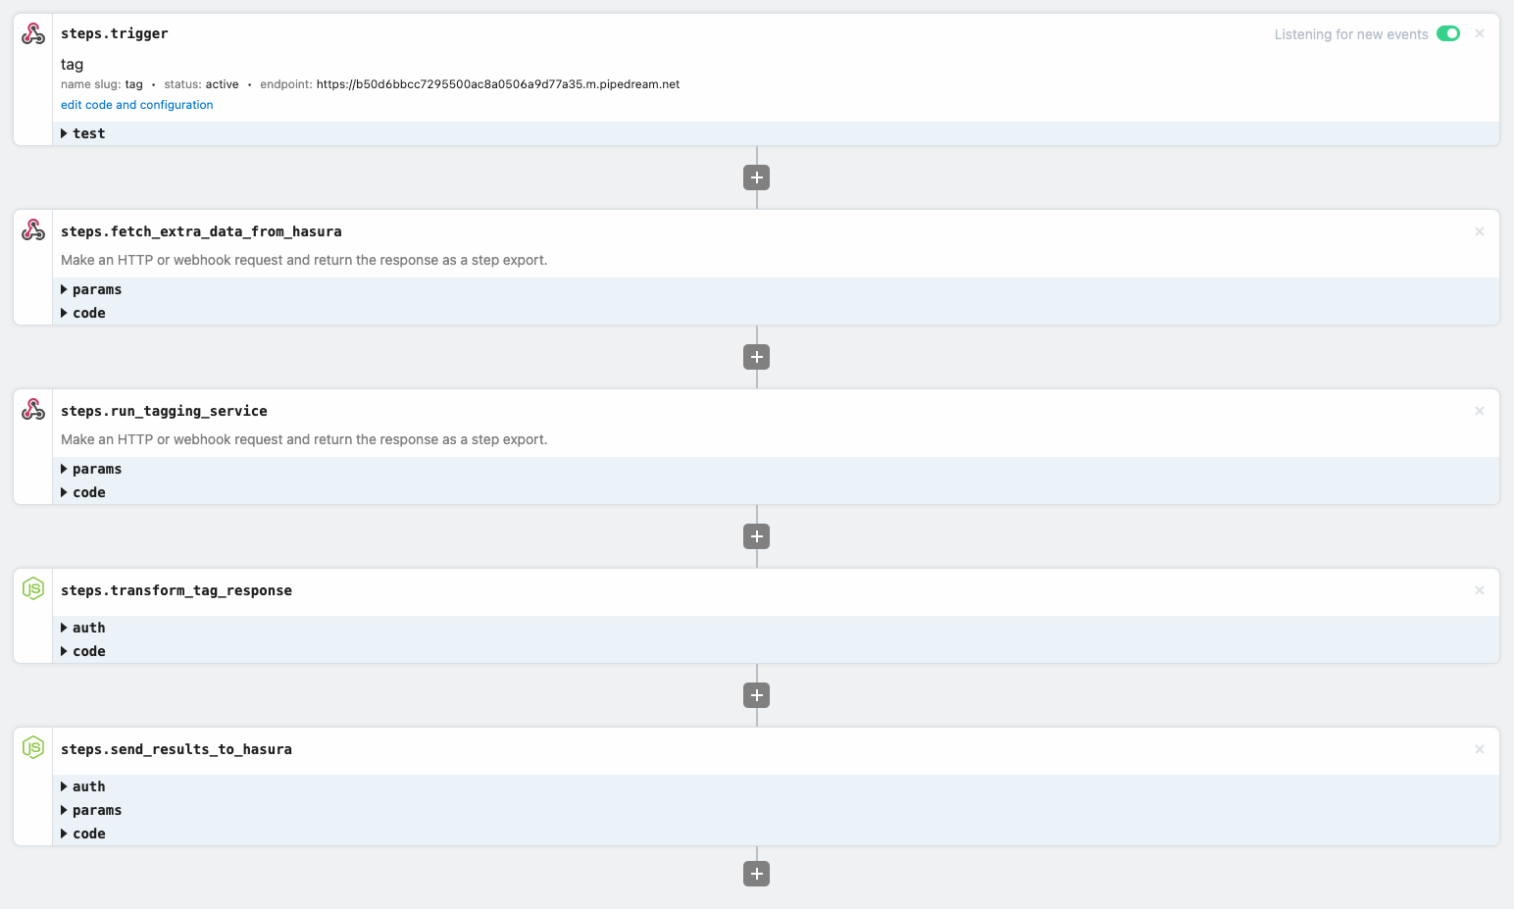Click 'name slug: tag' text
The image size is (1514, 909).
102,84
